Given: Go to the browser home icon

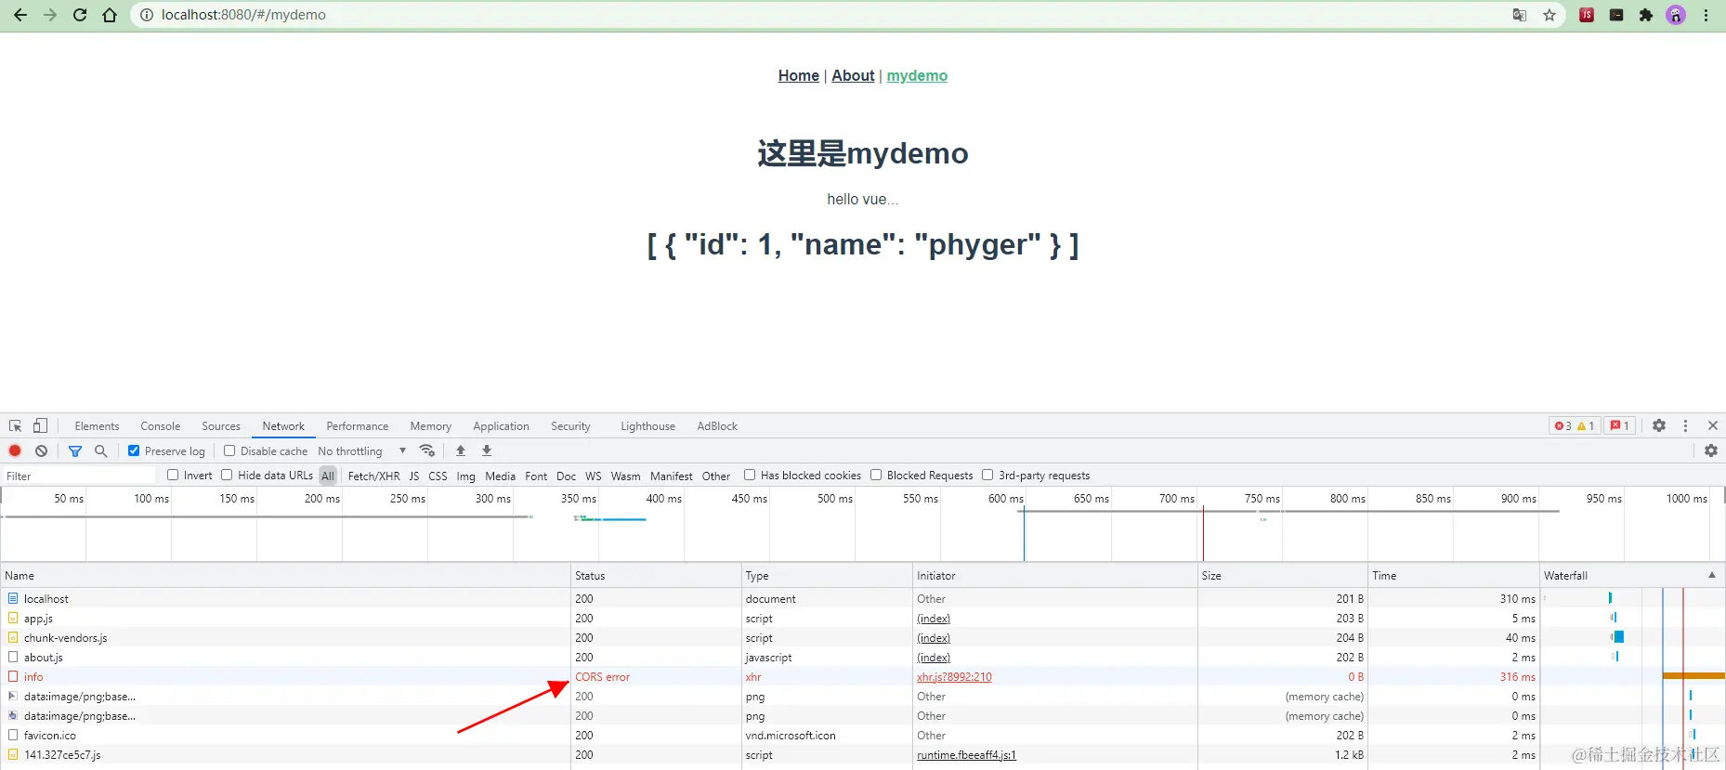Looking at the screenshot, I should pos(110,15).
